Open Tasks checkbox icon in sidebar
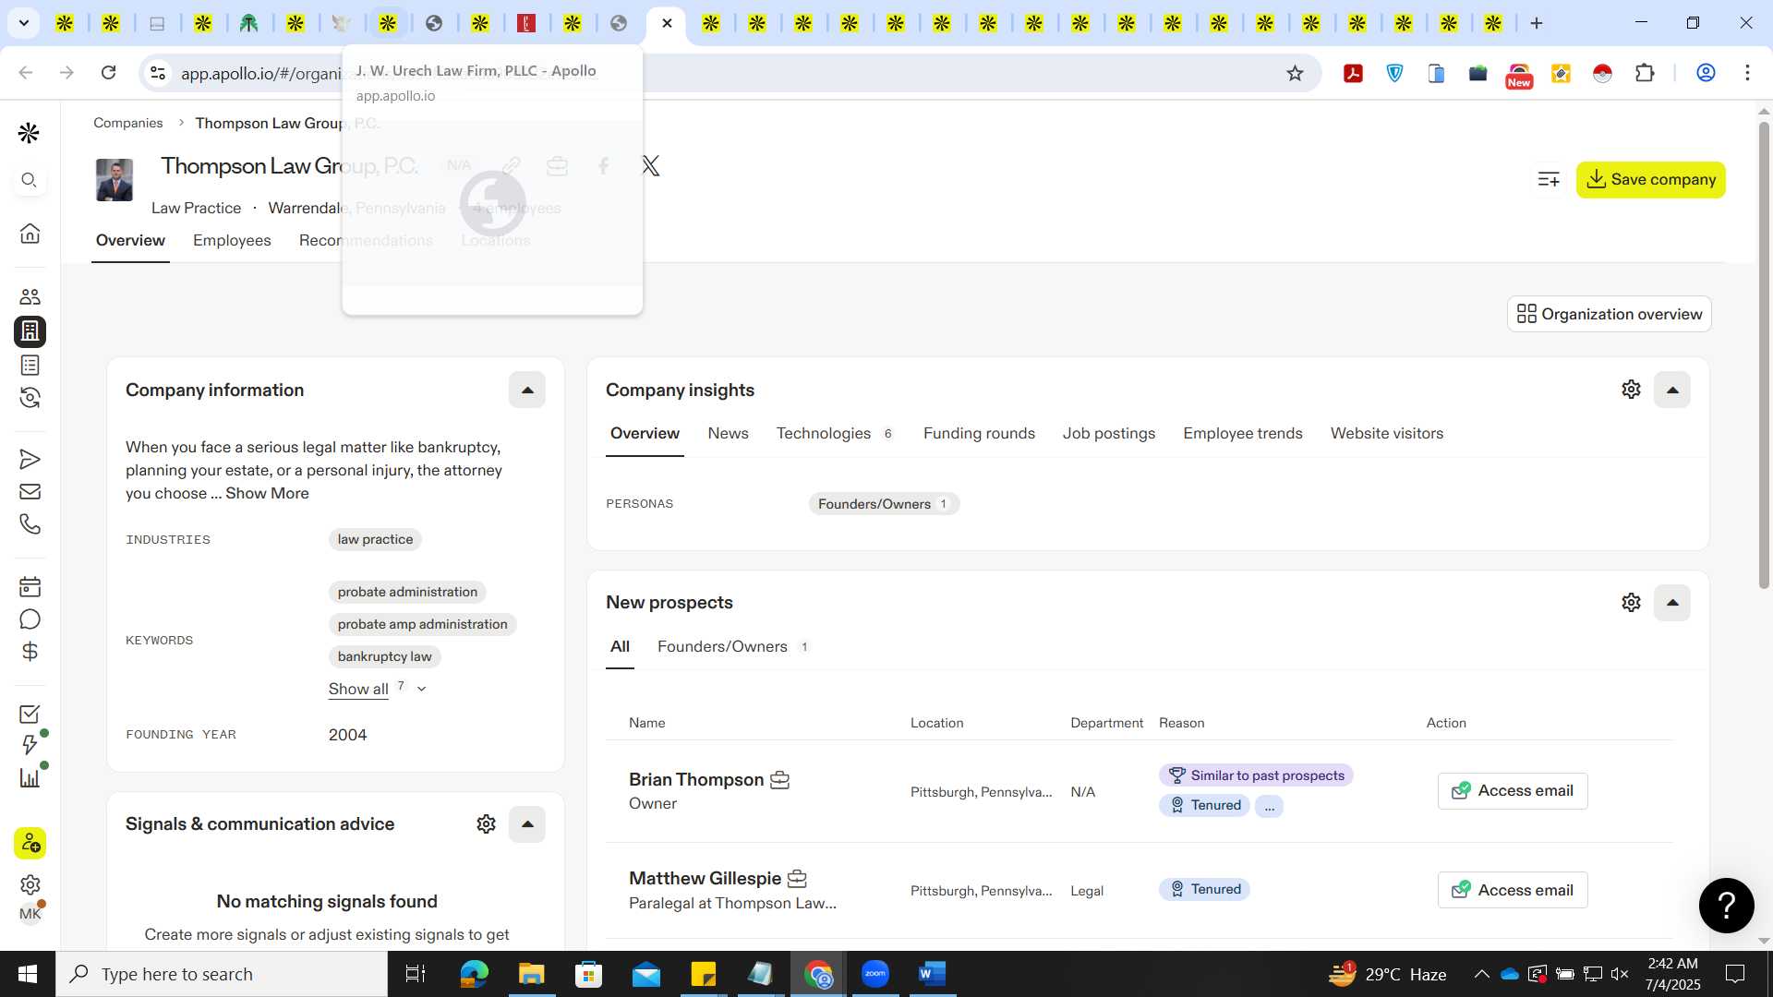This screenshot has height=997, width=1773. tap(30, 714)
